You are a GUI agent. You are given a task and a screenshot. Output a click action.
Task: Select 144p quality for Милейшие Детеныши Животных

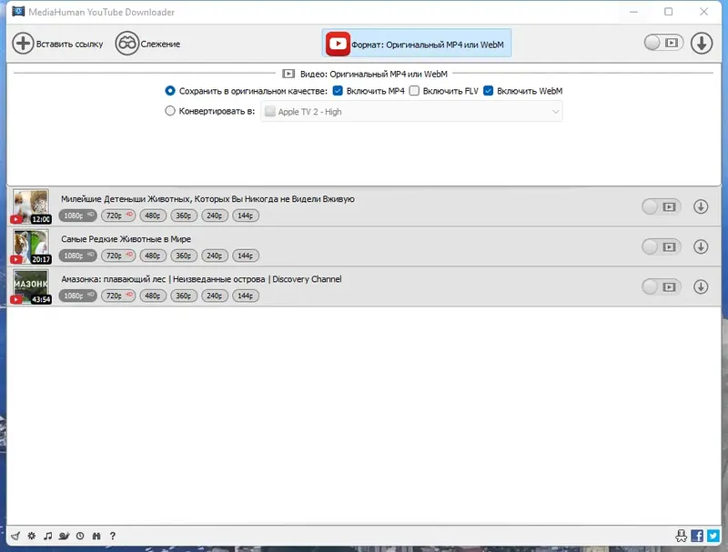(246, 216)
